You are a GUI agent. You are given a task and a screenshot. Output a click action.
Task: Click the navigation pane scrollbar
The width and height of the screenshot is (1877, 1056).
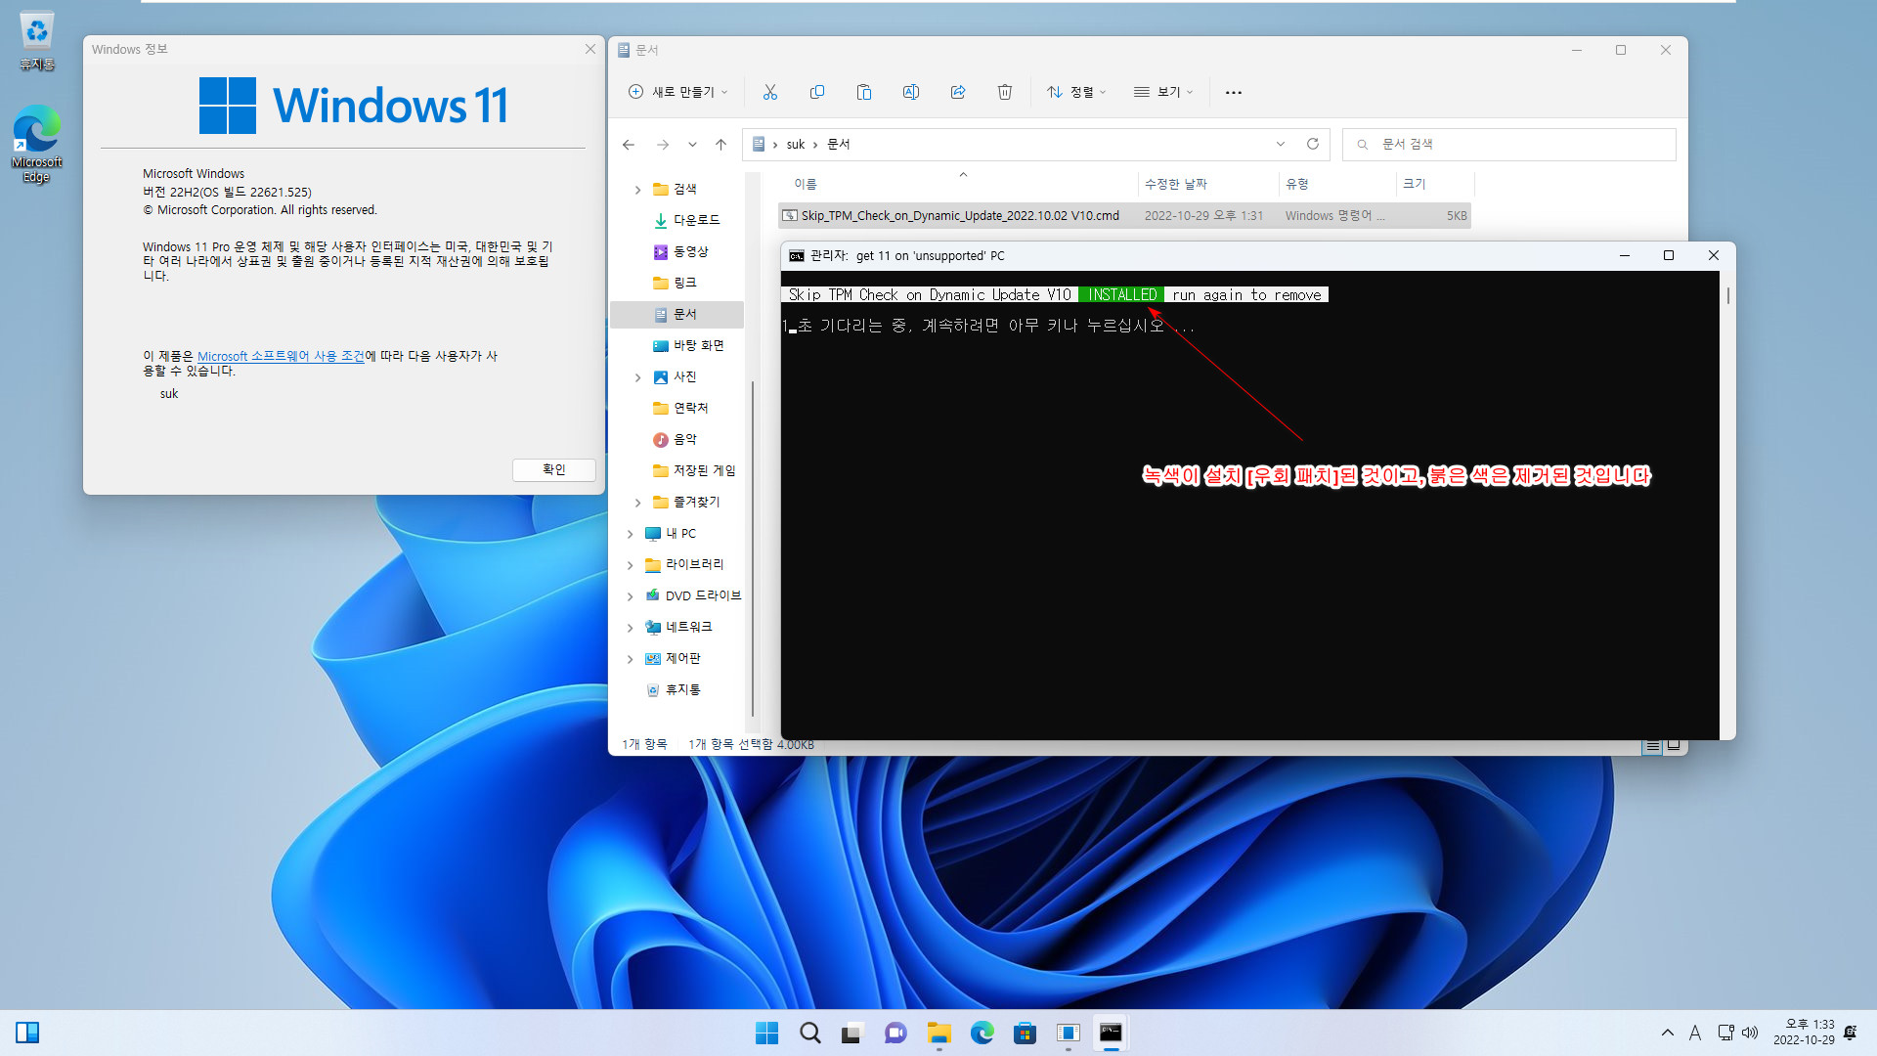tap(753, 548)
